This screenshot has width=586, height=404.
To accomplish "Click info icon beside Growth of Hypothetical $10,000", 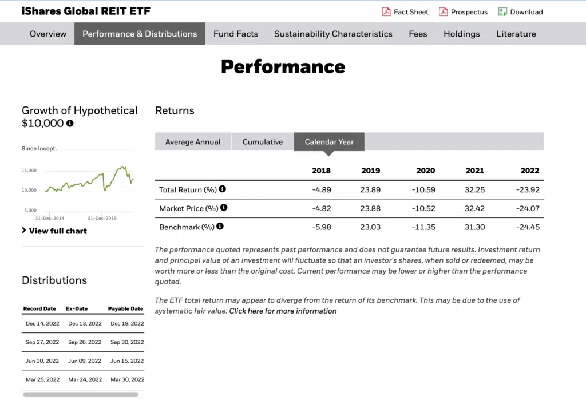I will tap(70, 124).
